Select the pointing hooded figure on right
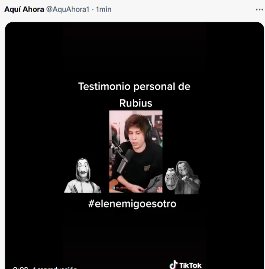The width and height of the screenshot is (265, 269). [187, 178]
